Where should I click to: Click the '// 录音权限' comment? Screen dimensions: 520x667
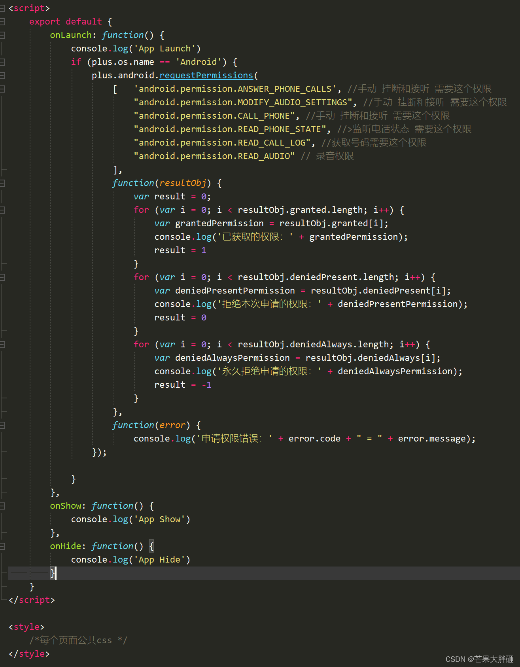(327, 156)
